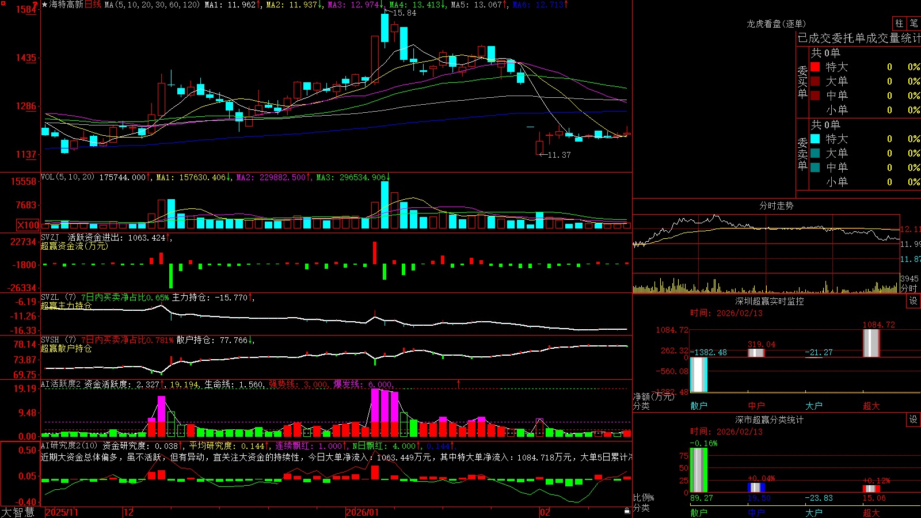Click the red up-arrow marker in AI活跃度 panel
The height and width of the screenshot is (518, 921).
click(x=459, y=383)
